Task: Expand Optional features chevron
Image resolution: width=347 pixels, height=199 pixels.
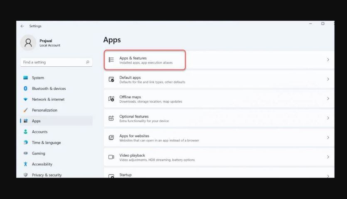Action: click(x=328, y=118)
